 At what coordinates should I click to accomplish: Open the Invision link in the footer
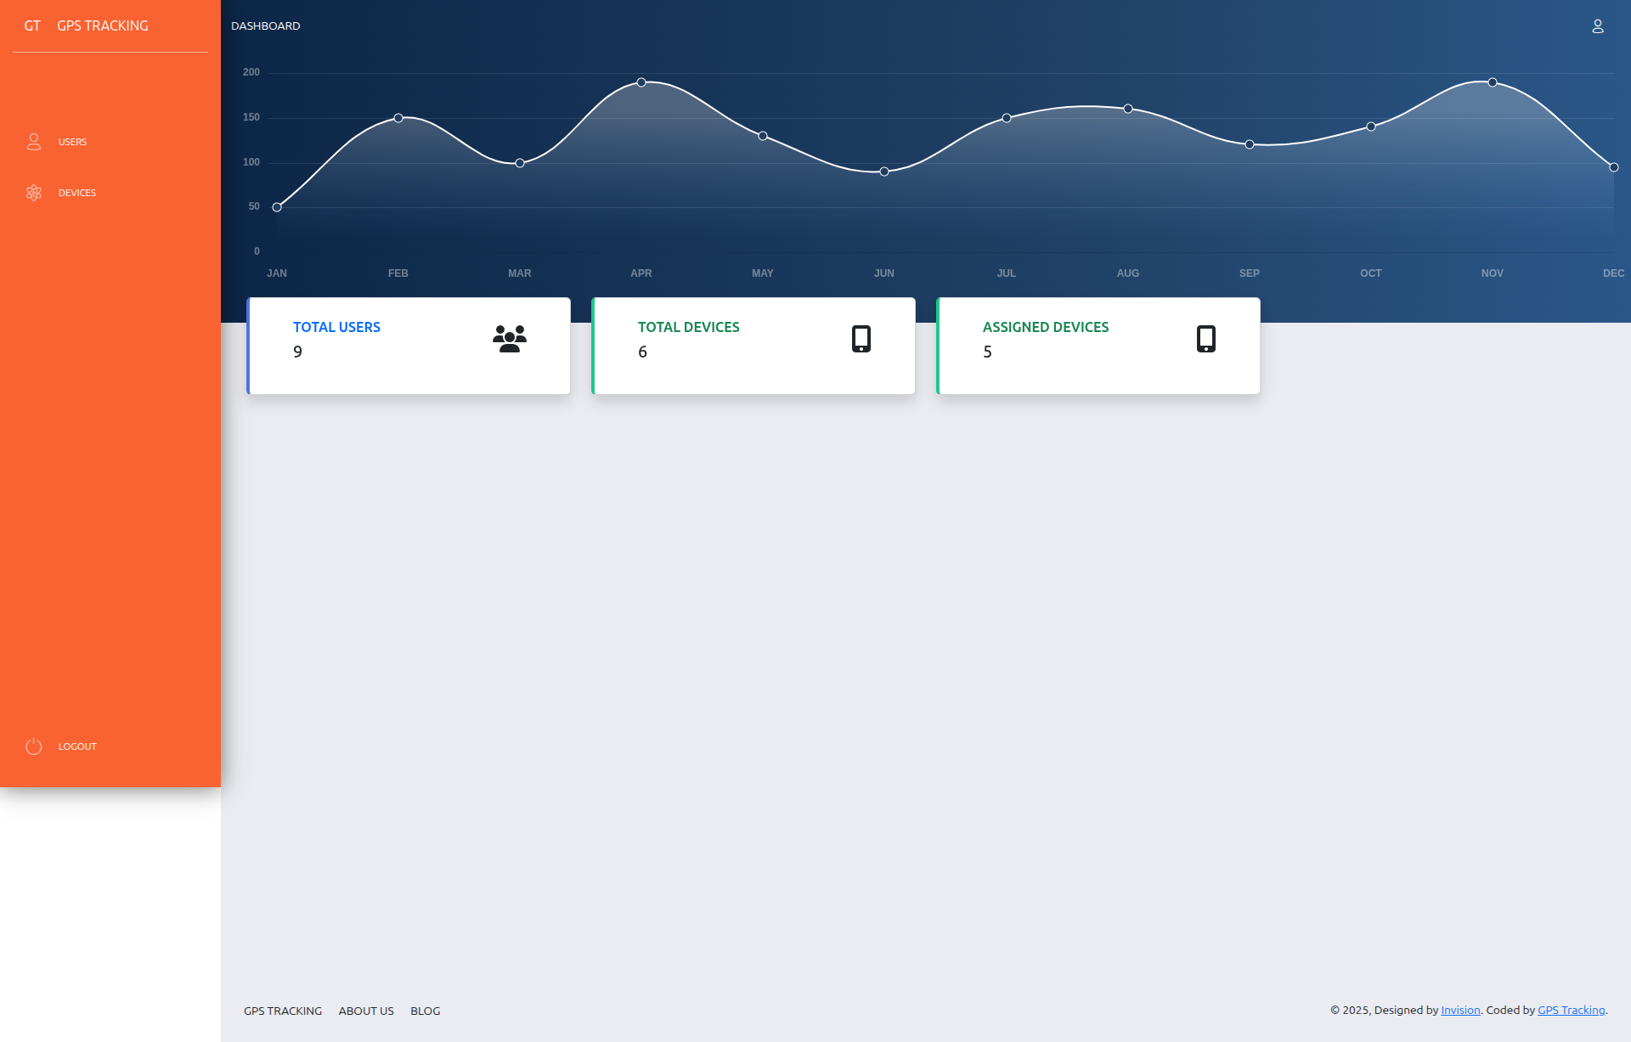(1460, 1010)
